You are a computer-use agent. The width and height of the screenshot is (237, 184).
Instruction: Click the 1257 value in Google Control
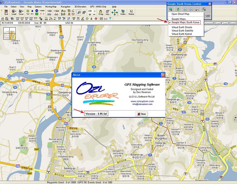coord(208,16)
